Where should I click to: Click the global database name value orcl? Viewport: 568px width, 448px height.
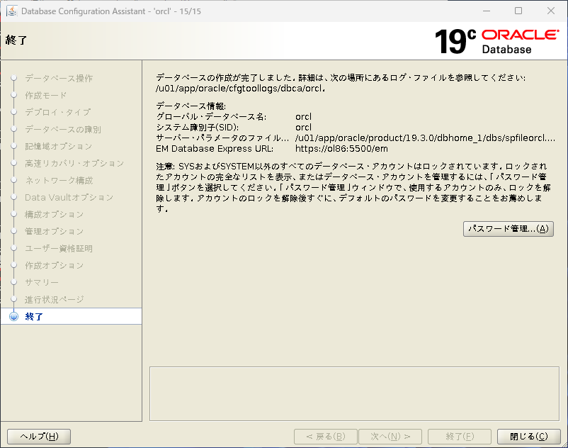click(303, 117)
